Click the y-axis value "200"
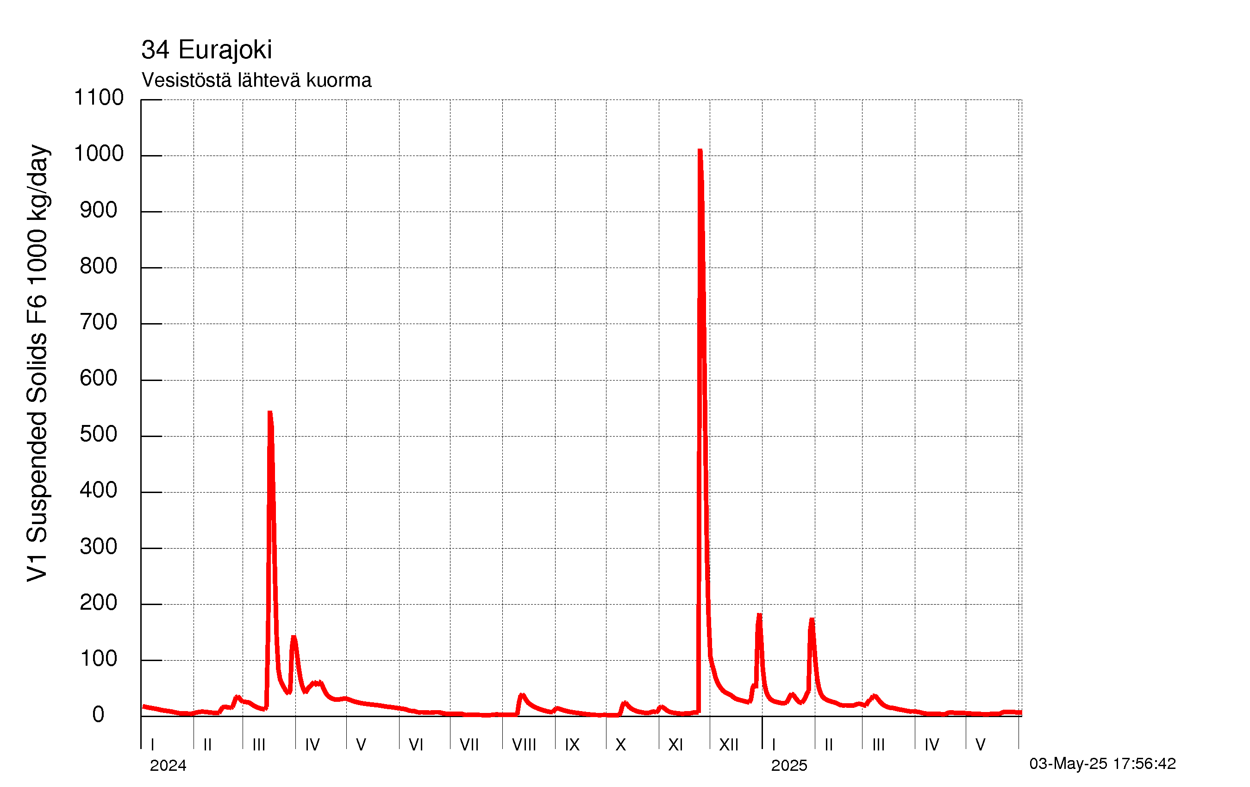The image size is (1250, 787). tap(99, 603)
